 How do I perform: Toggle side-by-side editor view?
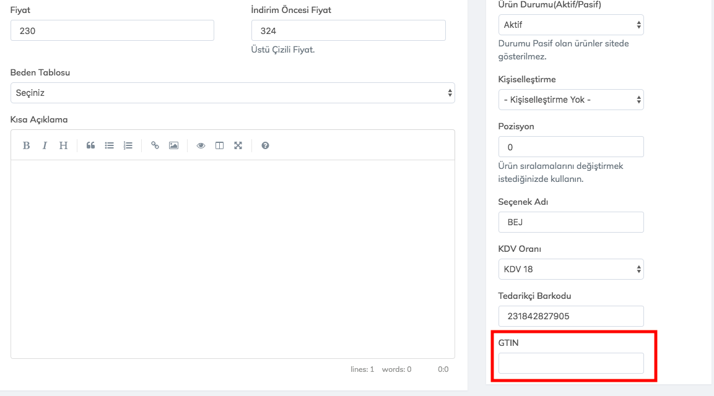(x=219, y=145)
